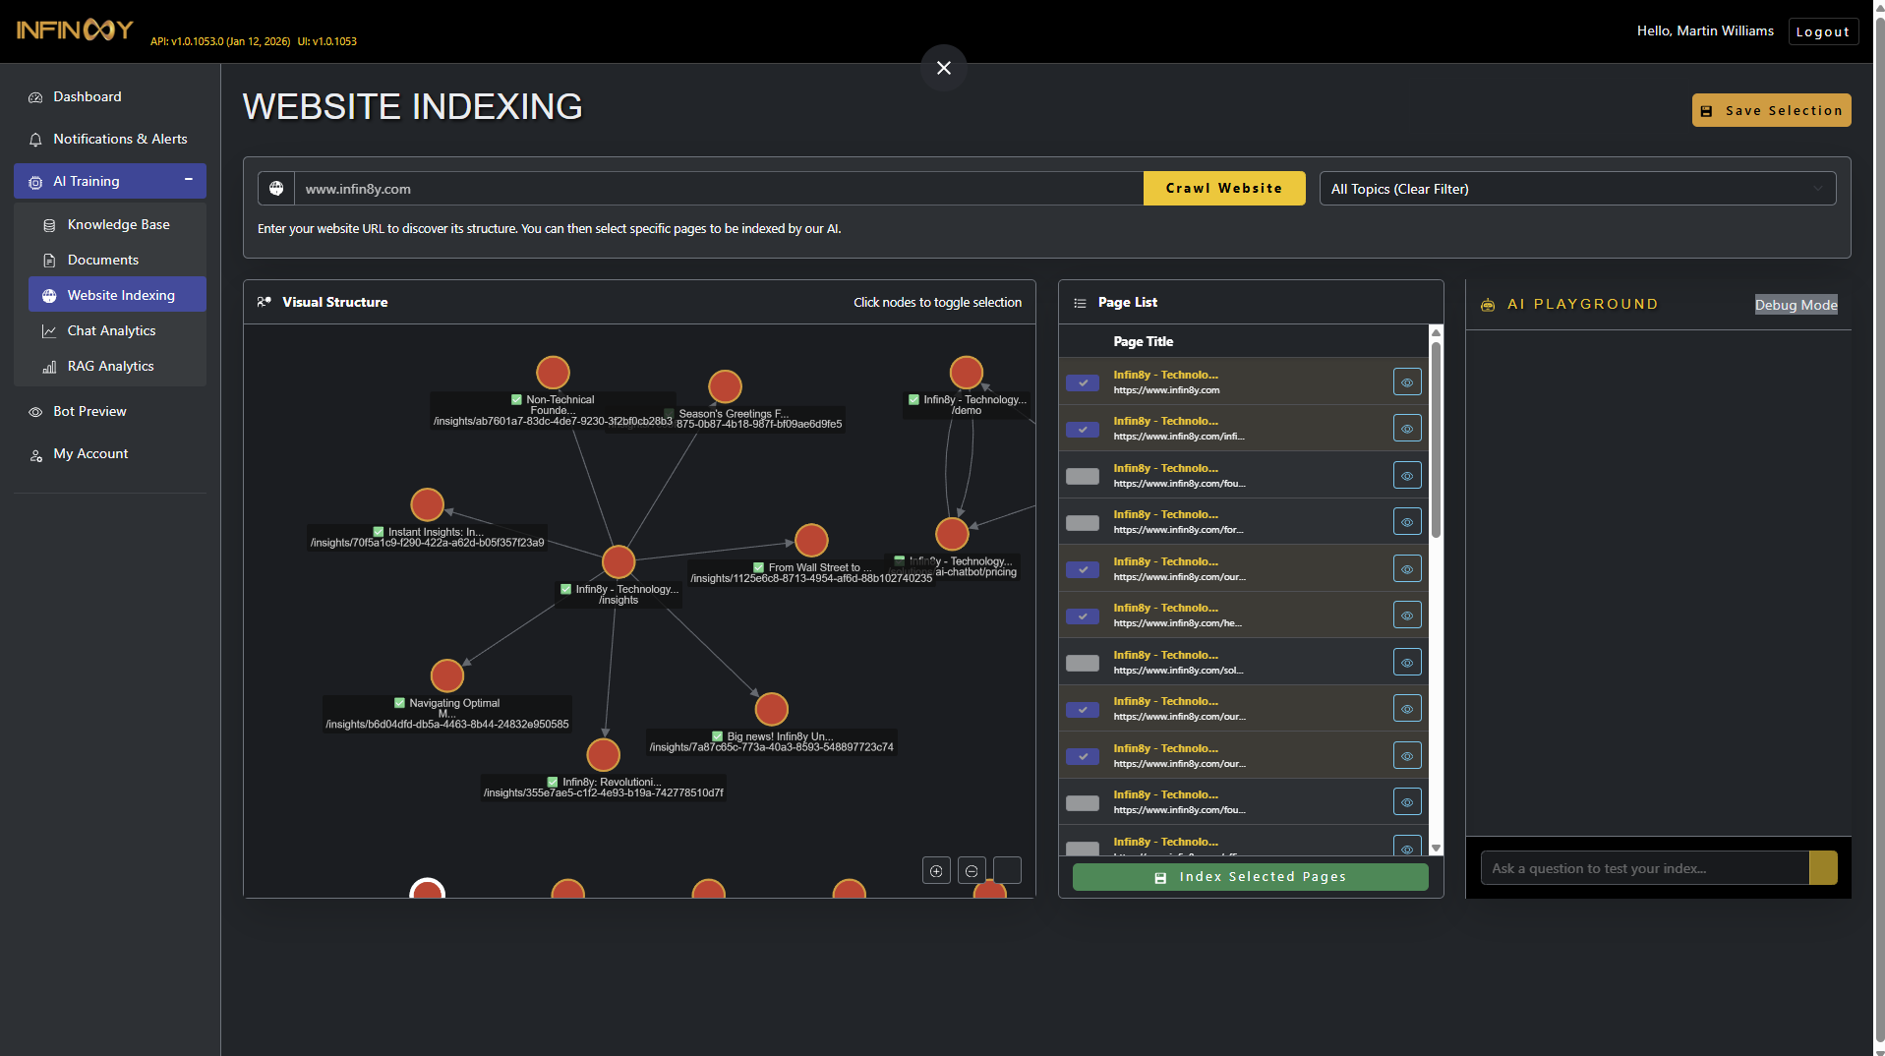Viewport: 1885px width, 1056px height.
Task: Select the Chat Analytics chart icon
Action: point(49,330)
